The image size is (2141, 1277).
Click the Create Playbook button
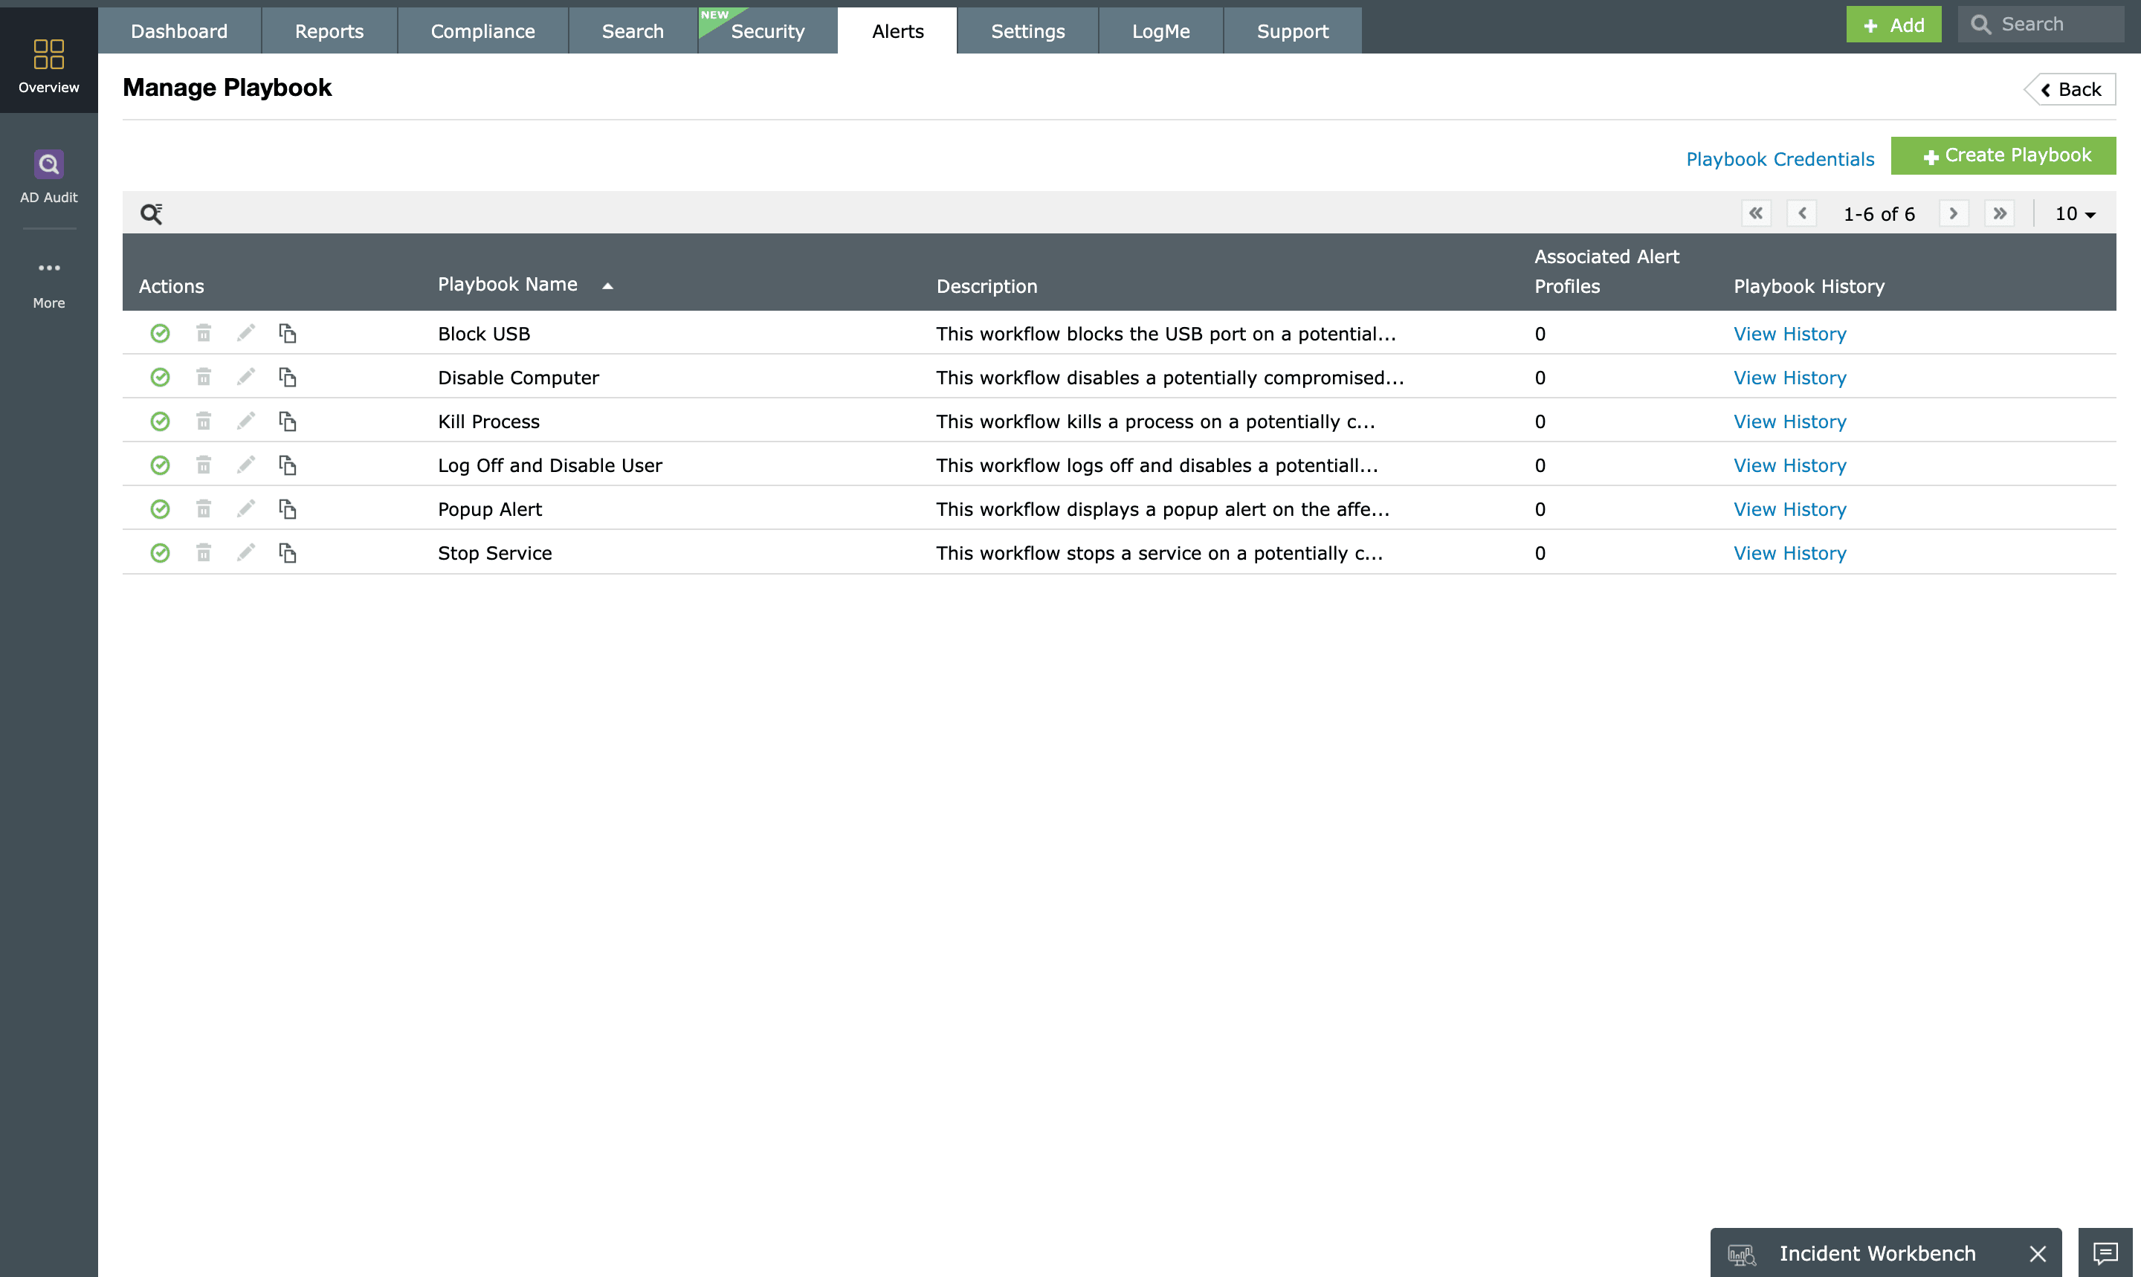(x=2003, y=156)
